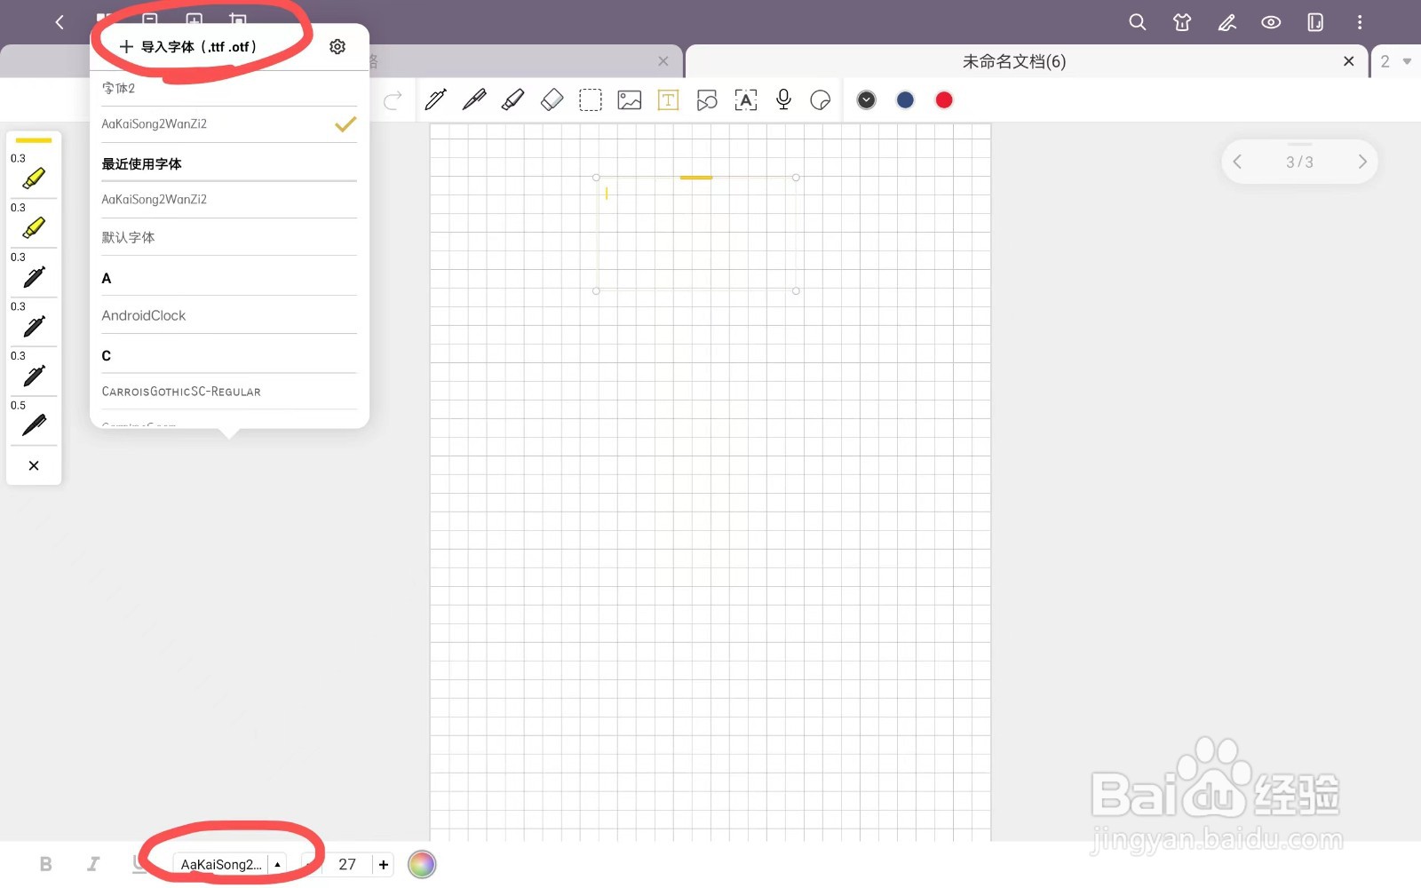1421x888 pixels.
Task: Open the text recognition A tool
Action: [746, 99]
